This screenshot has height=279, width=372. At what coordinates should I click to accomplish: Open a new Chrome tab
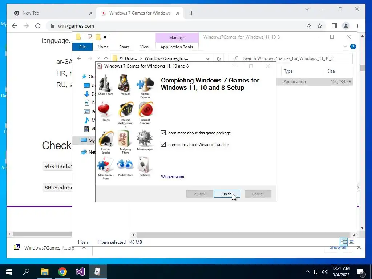(191, 13)
